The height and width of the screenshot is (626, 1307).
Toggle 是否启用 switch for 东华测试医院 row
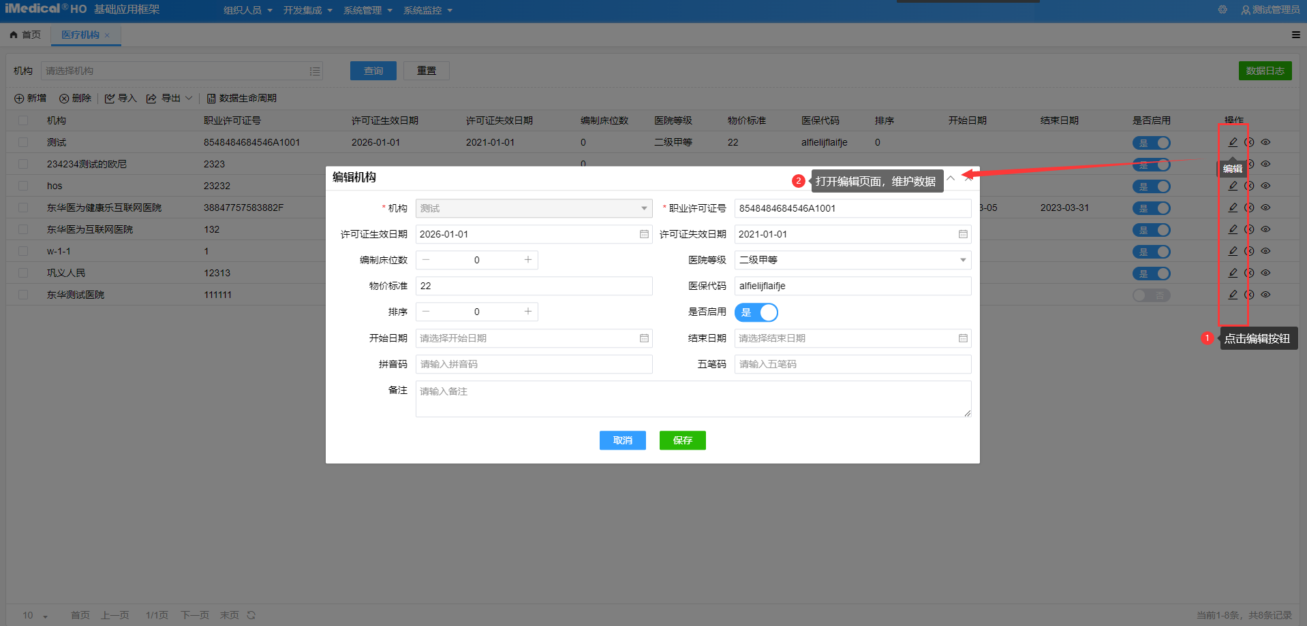point(1151,295)
